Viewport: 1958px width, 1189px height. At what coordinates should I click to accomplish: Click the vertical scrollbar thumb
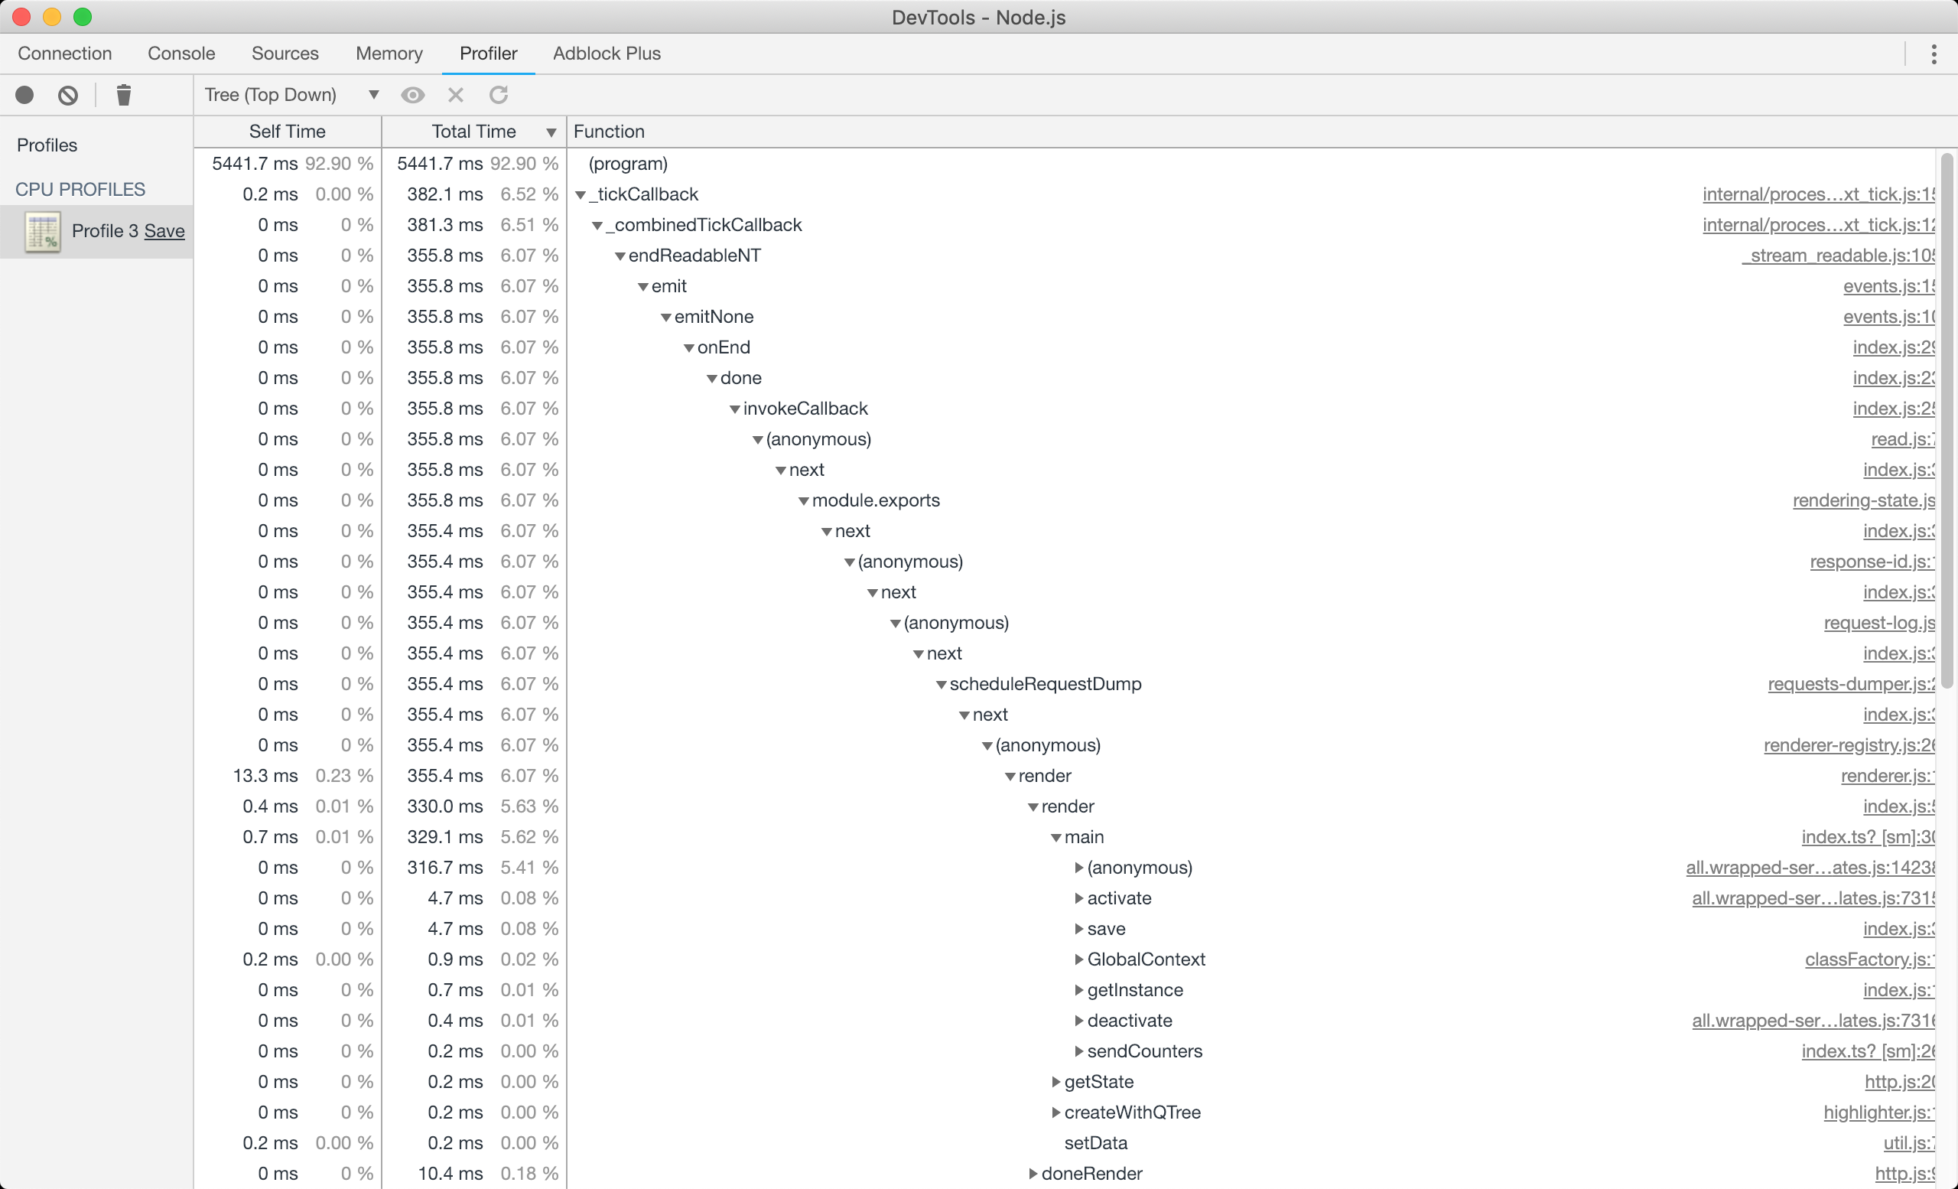[1947, 422]
